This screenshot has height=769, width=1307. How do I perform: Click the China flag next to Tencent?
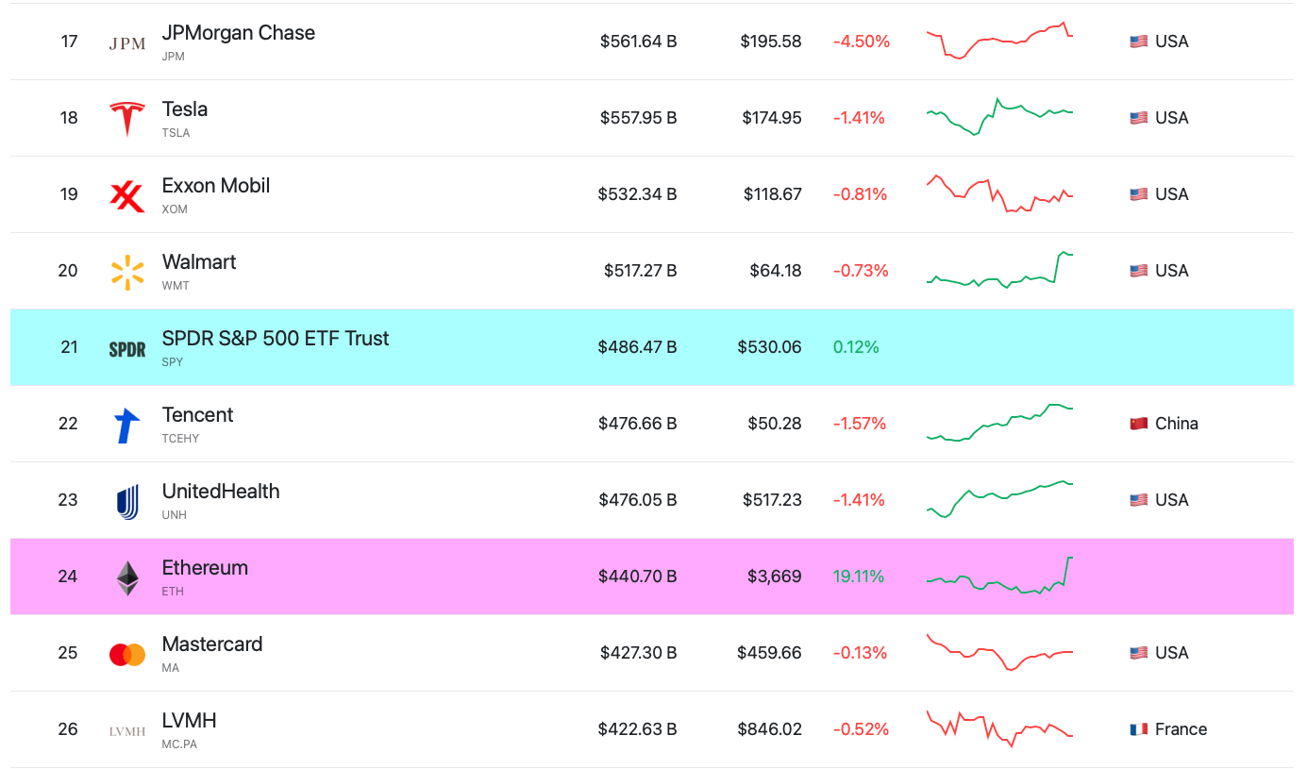[1138, 424]
